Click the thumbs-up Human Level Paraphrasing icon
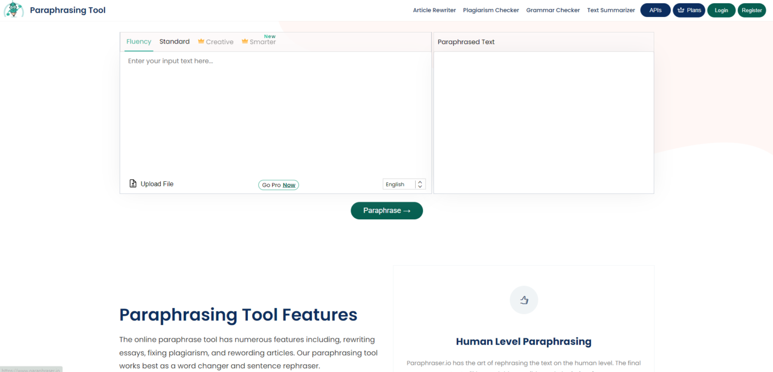 [x=523, y=300]
